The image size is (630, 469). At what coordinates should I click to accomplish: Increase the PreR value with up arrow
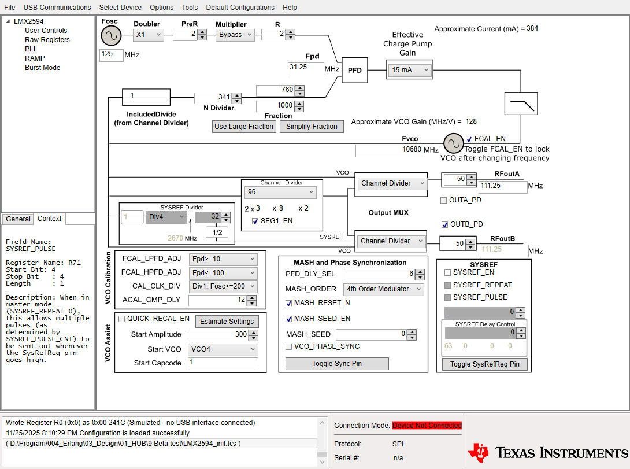click(202, 32)
